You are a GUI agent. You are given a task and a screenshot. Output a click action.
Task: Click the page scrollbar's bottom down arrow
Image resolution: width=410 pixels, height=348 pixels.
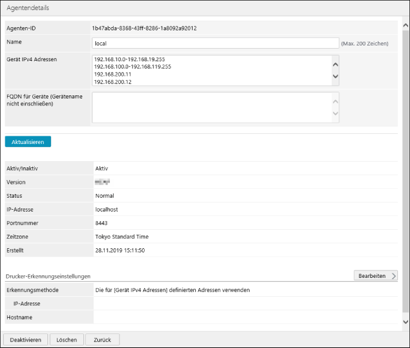(x=405, y=322)
